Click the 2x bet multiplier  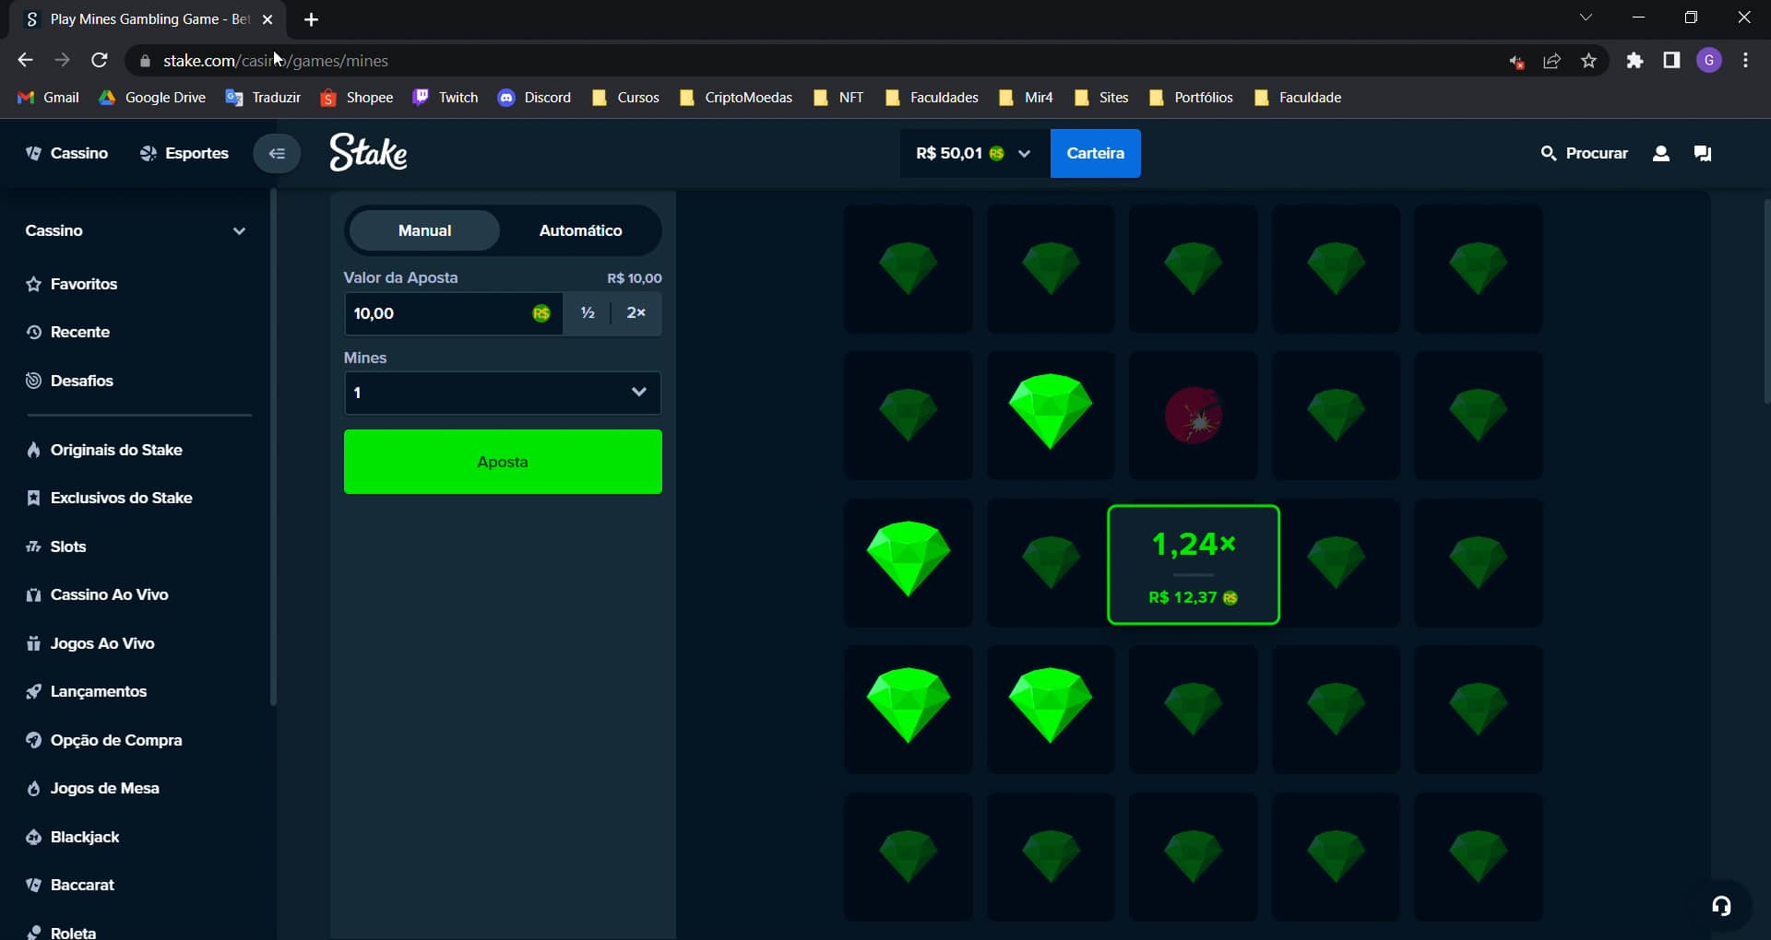coord(636,313)
